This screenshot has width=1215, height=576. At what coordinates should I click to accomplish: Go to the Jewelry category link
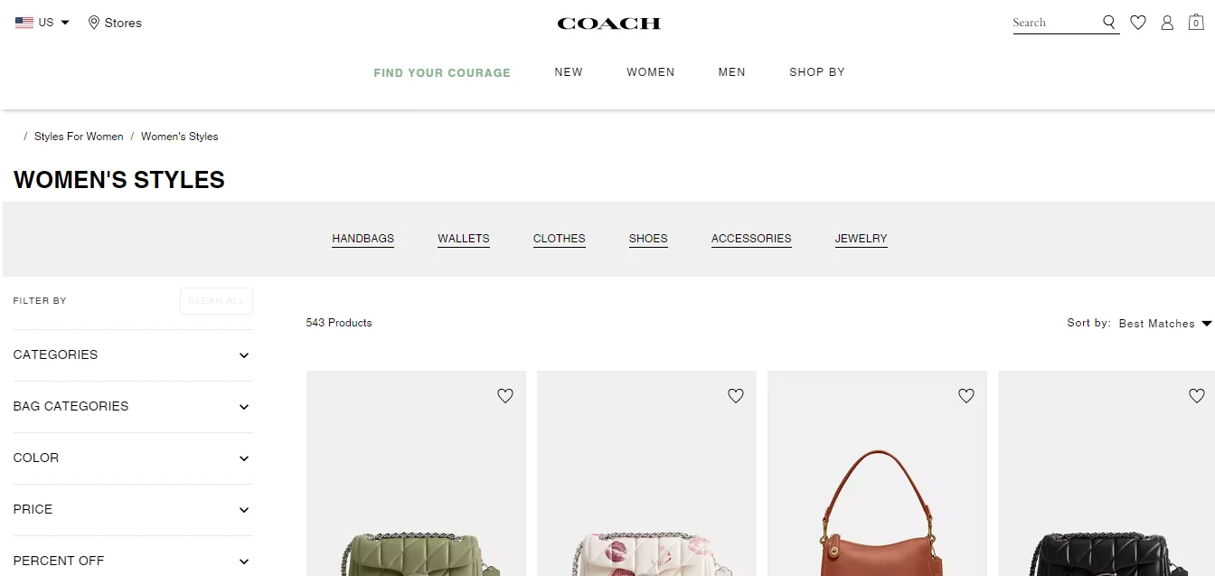862,239
